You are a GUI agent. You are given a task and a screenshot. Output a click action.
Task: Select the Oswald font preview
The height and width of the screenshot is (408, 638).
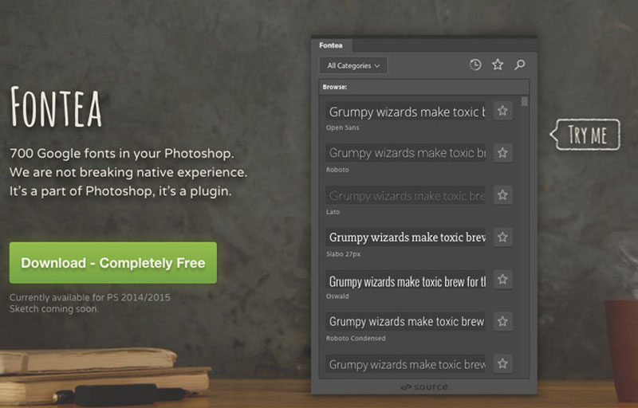click(406, 280)
